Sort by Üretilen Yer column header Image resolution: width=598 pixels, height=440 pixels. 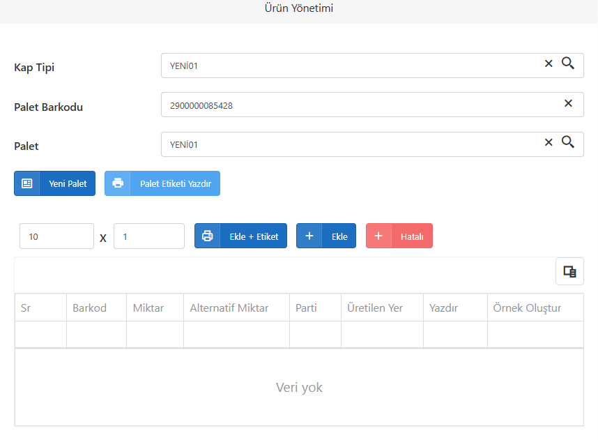click(382, 308)
